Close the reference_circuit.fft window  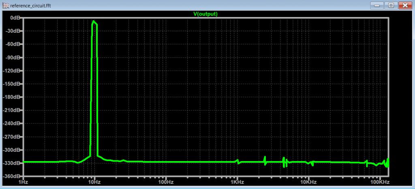(404, 5)
